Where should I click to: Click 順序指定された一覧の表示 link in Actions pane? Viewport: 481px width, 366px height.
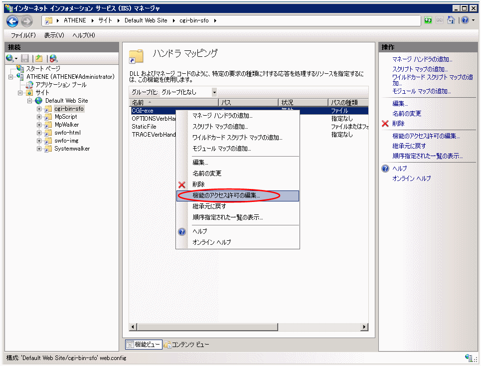pos(427,156)
